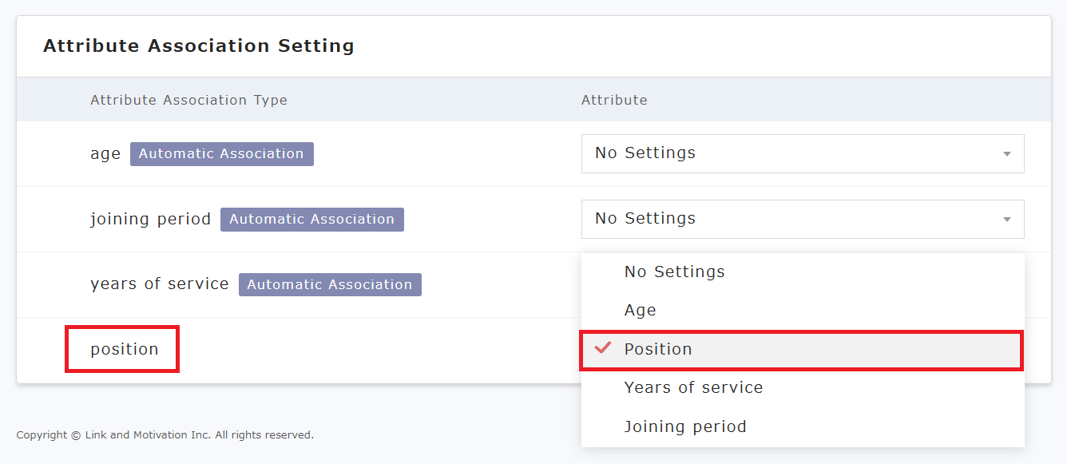Click the highlighted "position" row label
Screen dimensions: 1067x464
click(125, 349)
